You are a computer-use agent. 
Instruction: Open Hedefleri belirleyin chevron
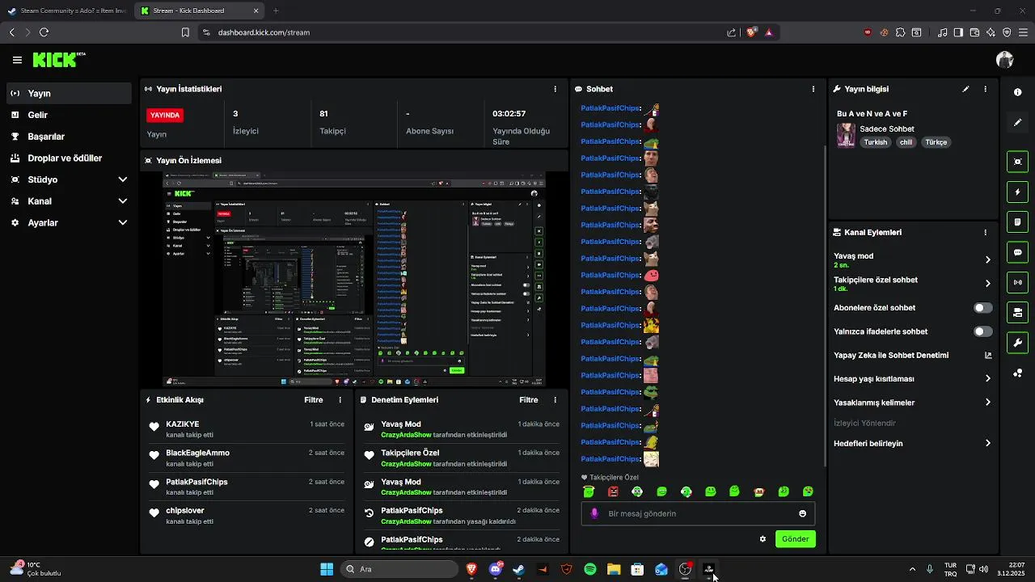click(987, 443)
